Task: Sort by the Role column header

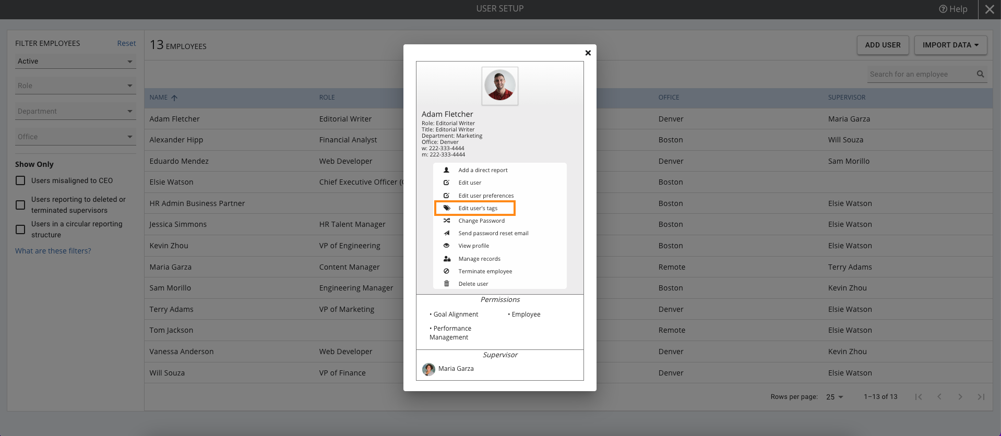Action: (327, 98)
